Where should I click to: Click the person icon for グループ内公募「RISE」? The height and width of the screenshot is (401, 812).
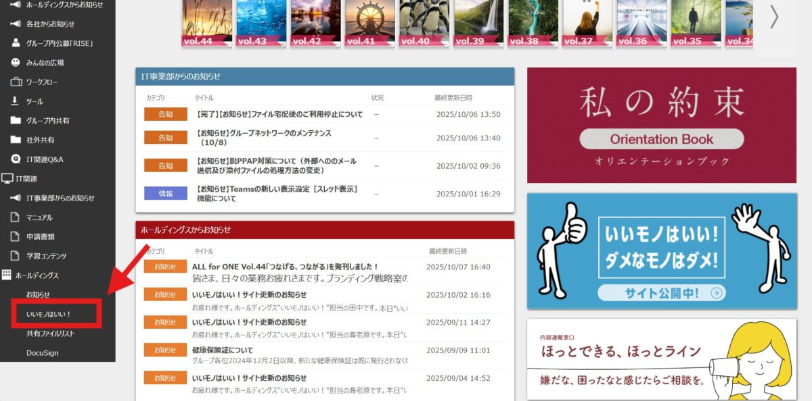coord(15,43)
